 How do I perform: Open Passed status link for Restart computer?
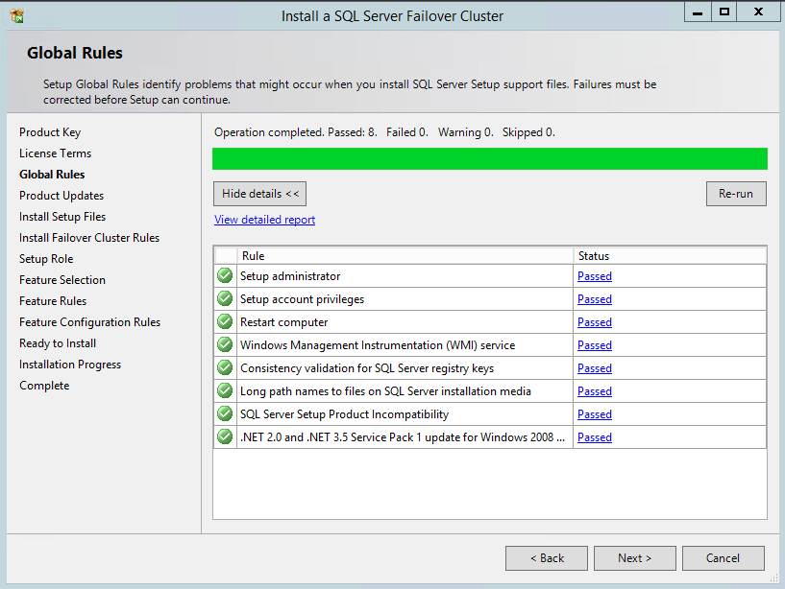click(595, 322)
